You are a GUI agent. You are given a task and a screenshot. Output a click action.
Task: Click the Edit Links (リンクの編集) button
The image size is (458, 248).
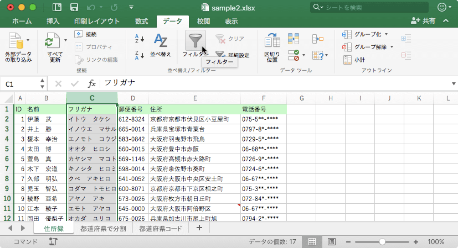96,60
